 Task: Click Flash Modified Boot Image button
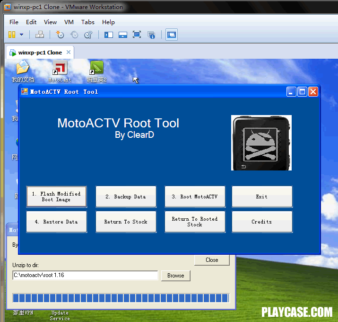(56, 197)
